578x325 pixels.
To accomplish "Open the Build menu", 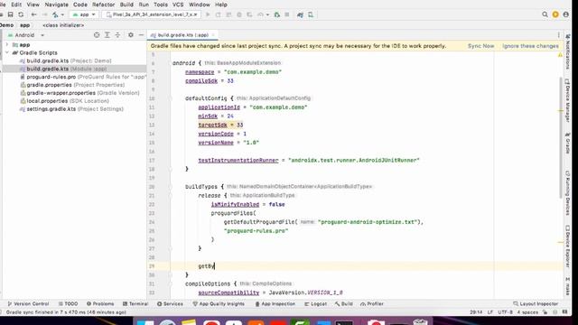I will point(126,5).
